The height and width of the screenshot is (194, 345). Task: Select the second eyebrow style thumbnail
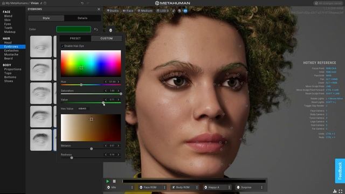[x=41, y=70]
